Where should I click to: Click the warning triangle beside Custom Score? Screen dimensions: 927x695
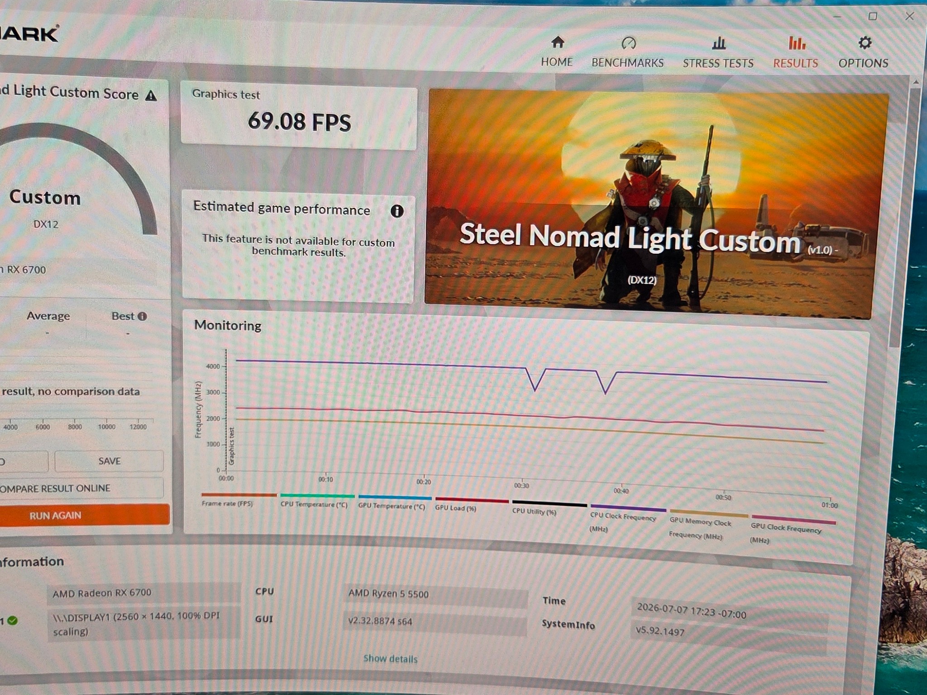(151, 95)
